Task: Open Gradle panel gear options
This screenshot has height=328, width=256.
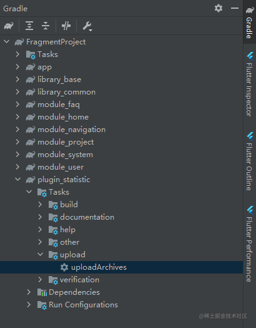Action: pyautogui.click(x=219, y=8)
